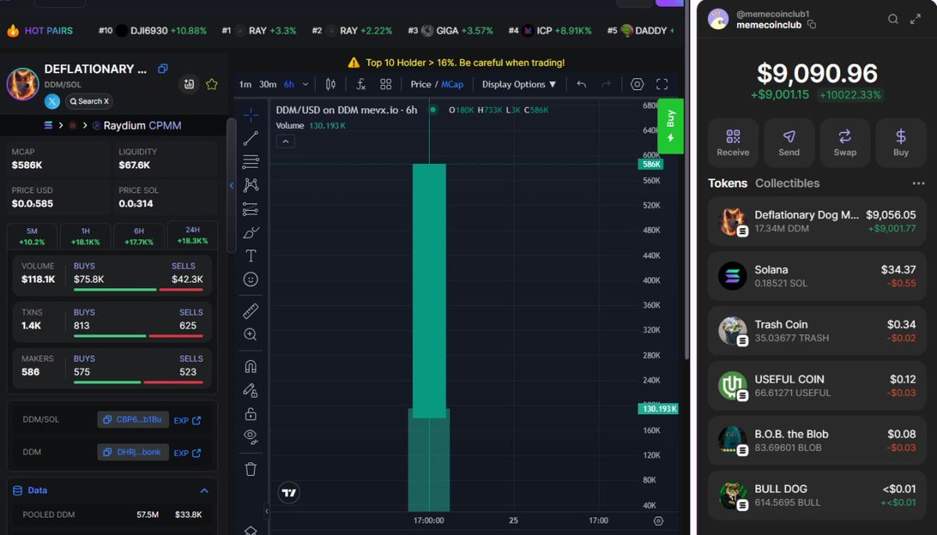
Task: Choose the pattern drawing tool
Action: pyautogui.click(x=250, y=185)
